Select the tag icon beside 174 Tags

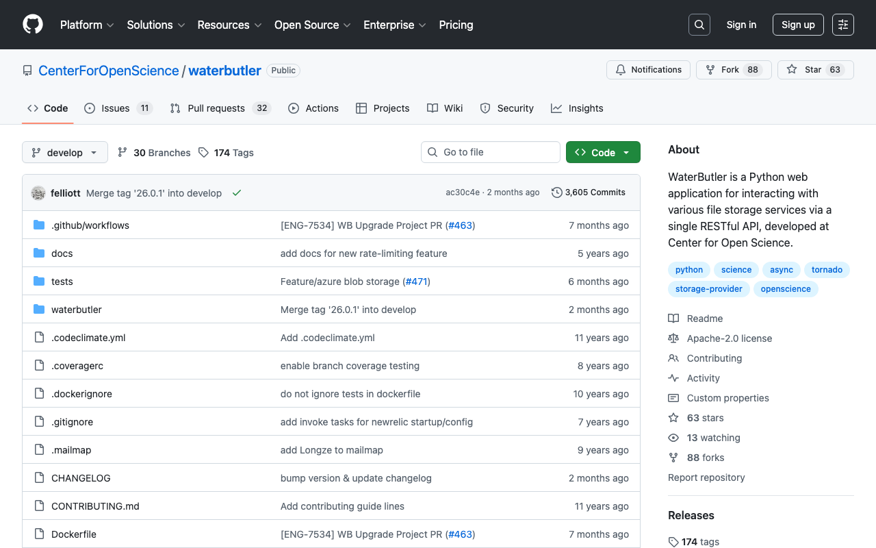pyautogui.click(x=203, y=152)
